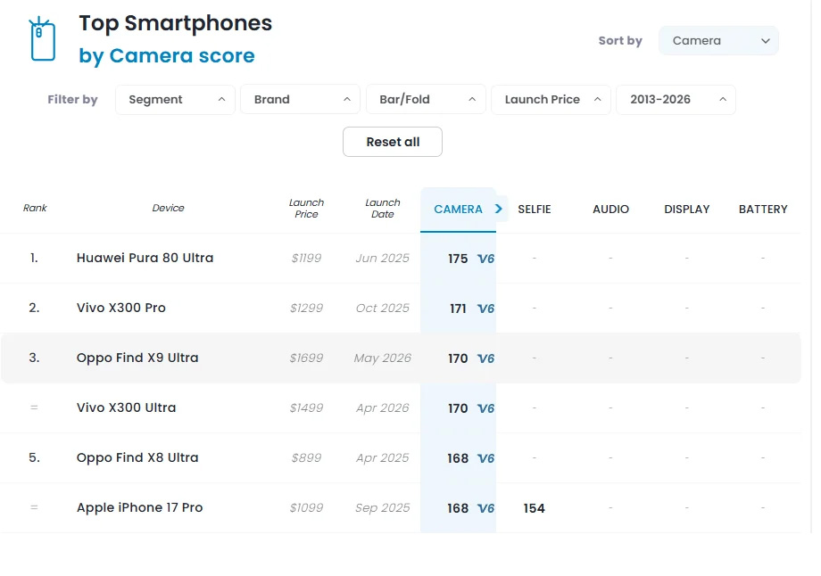Click selfie score 154 for iPhone 17 Pro
Screen dimensions: 821x576
534,508
